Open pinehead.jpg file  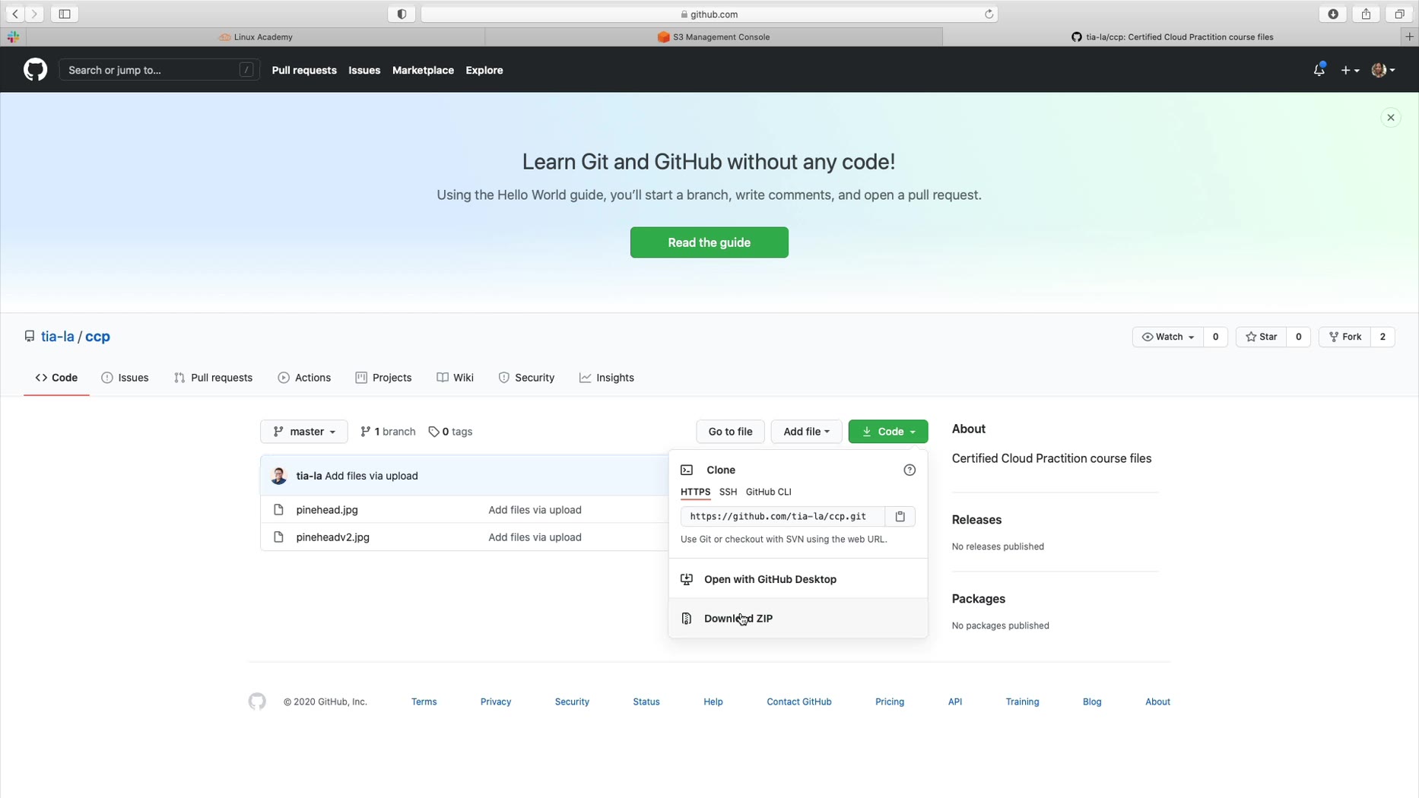(327, 510)
